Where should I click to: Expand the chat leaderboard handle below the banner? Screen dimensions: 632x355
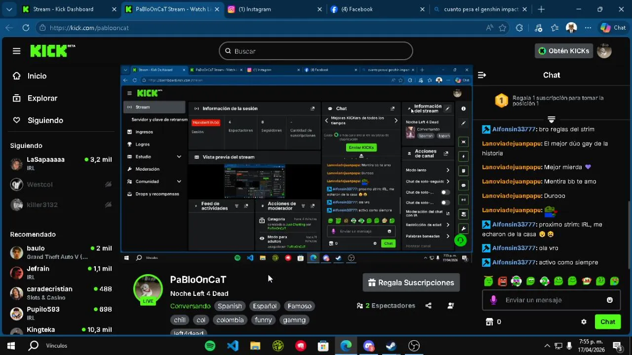552,120
